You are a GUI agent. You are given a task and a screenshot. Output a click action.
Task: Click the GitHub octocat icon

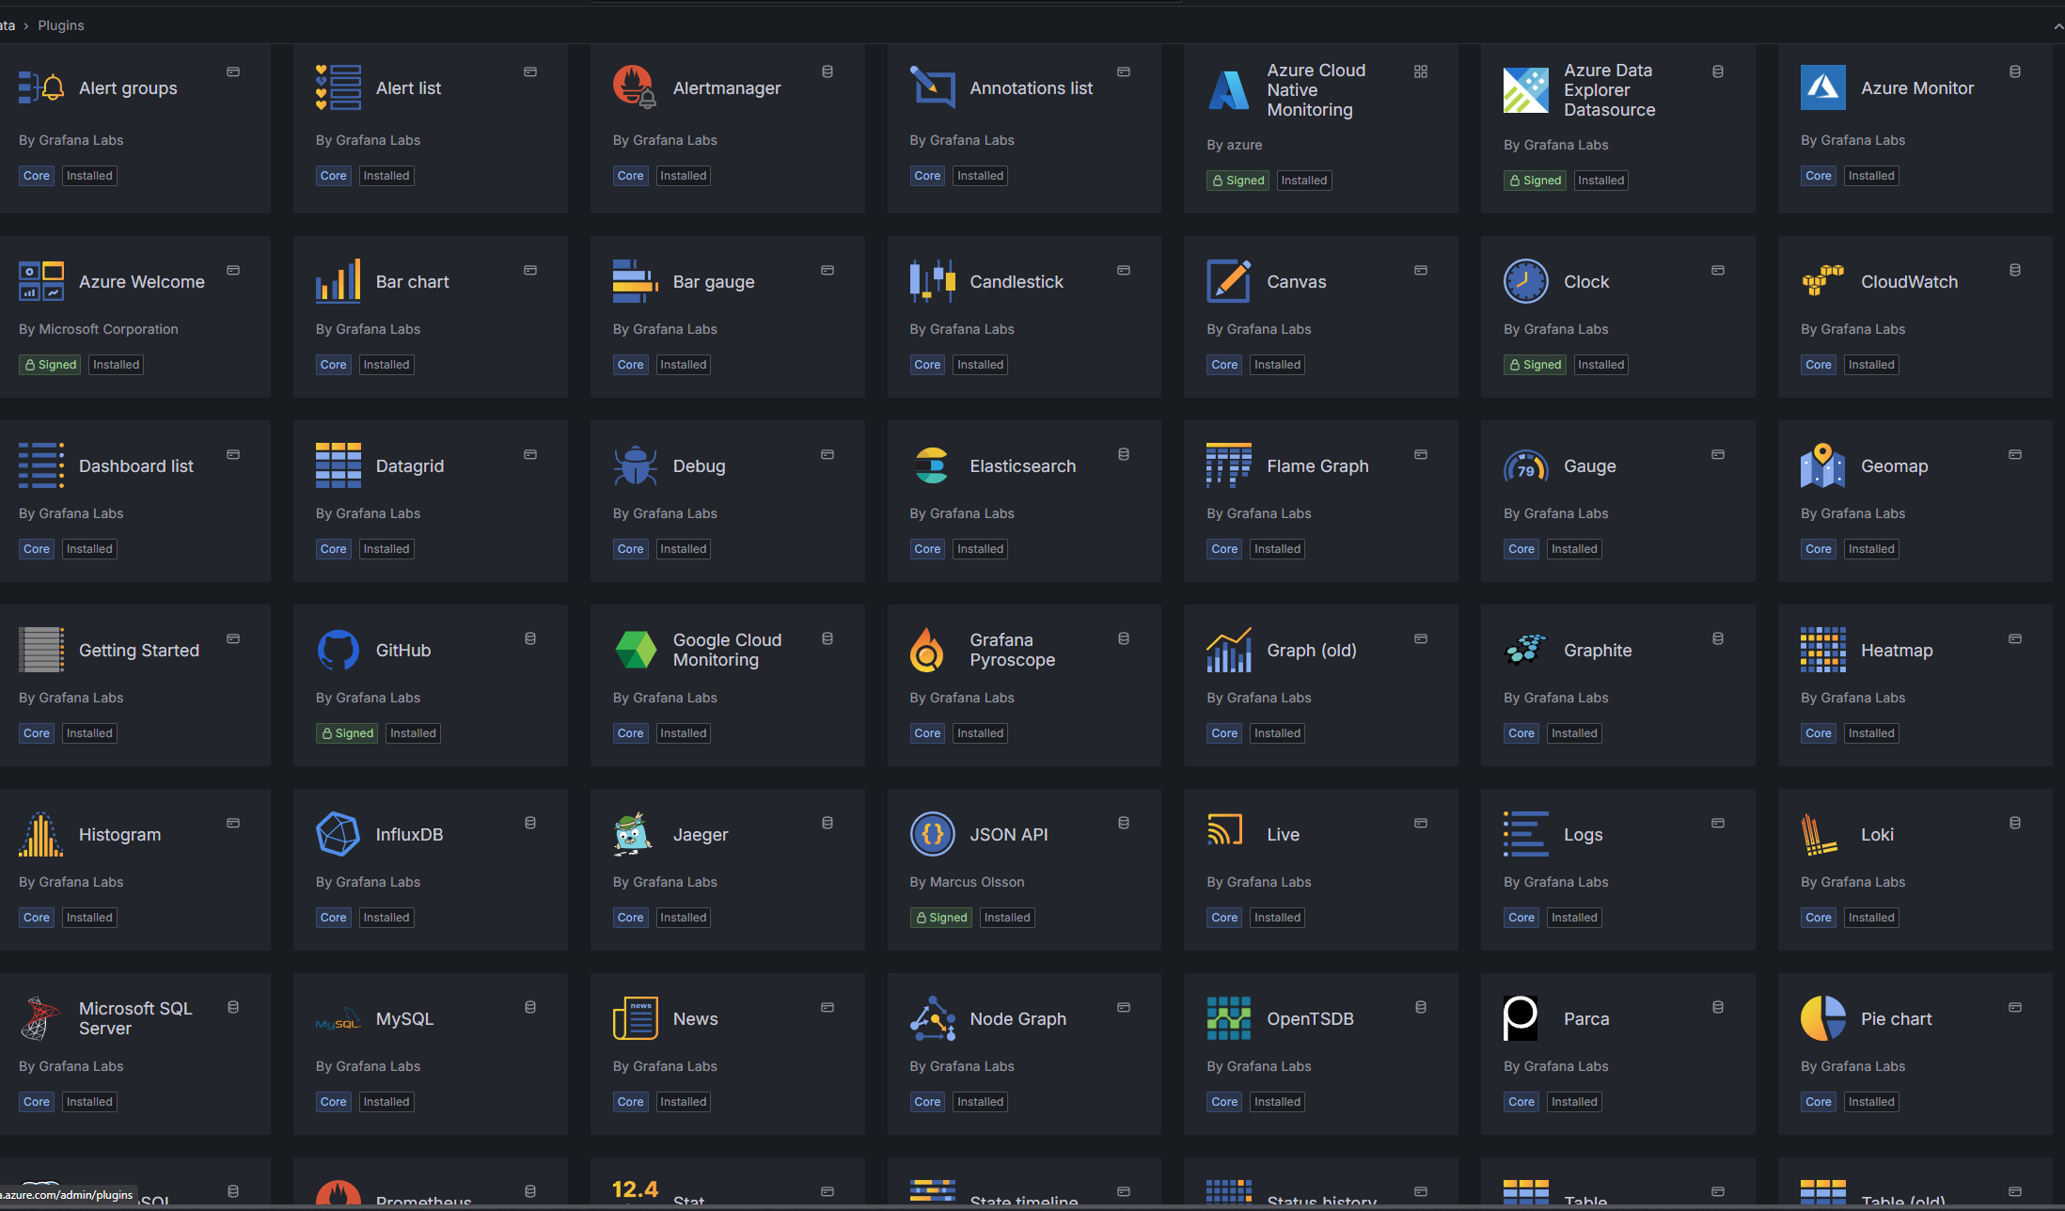(339, 650)
